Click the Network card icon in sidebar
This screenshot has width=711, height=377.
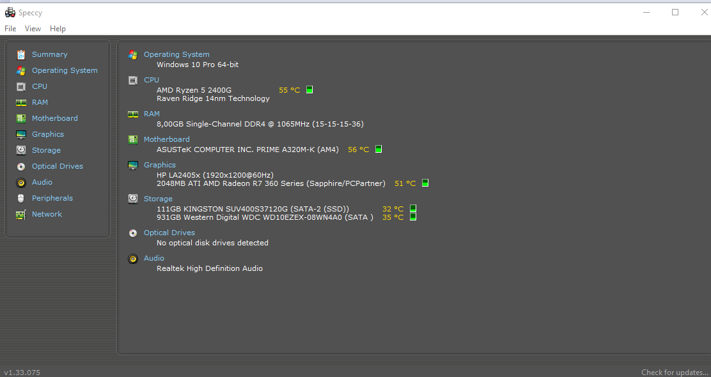(x=21, y=215)
